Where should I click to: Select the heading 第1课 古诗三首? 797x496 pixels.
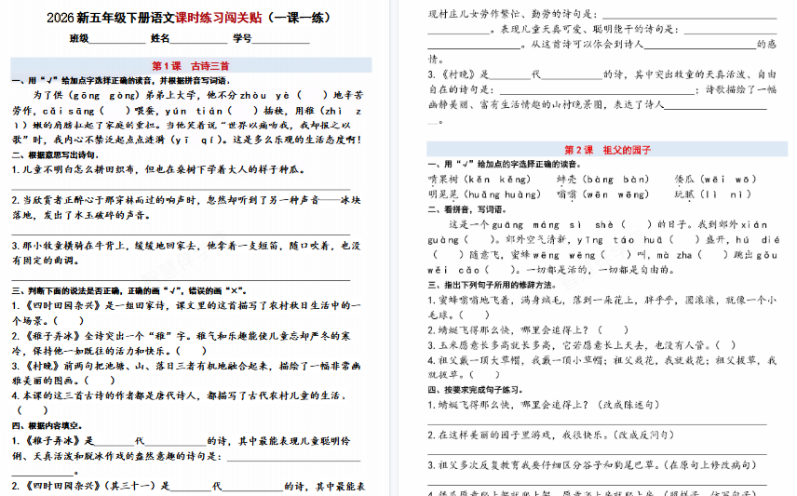191,66
